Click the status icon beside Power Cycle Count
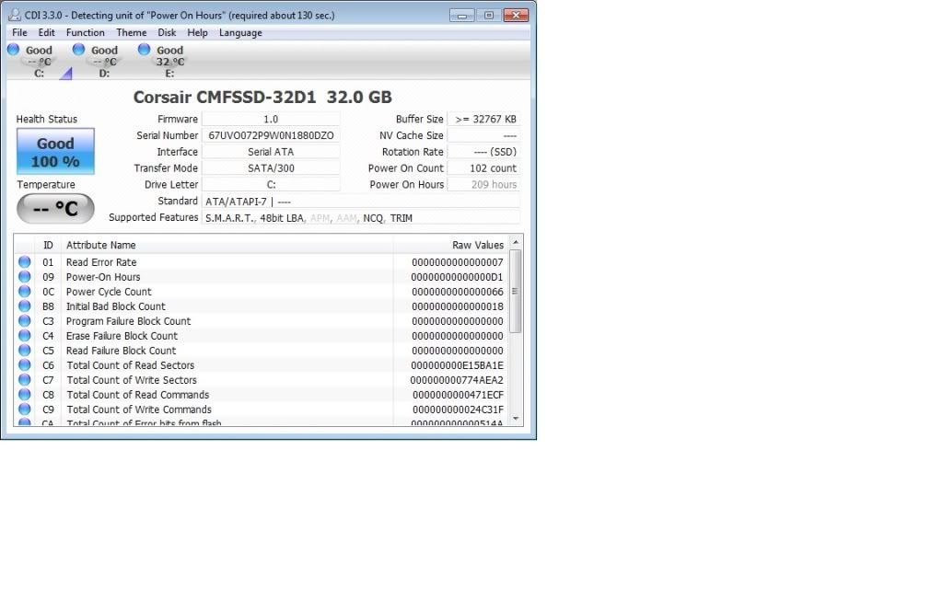 [x=25, y=292]
